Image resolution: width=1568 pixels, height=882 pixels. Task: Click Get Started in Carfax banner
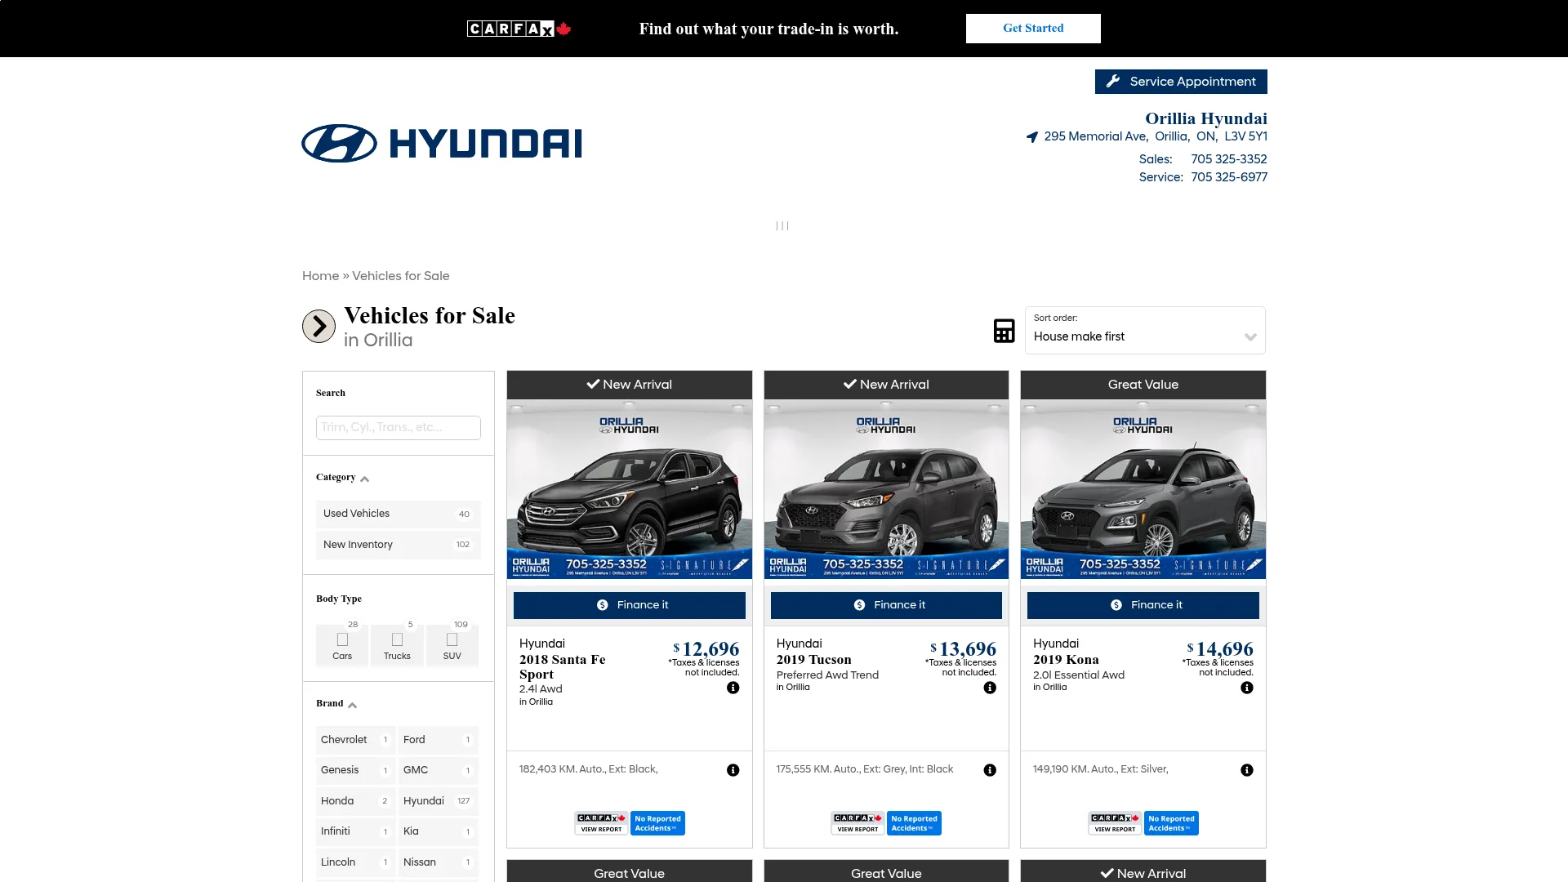[1033, 29]
